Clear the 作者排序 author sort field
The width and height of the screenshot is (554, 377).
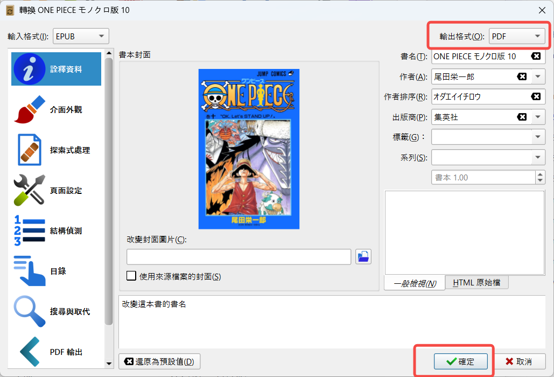pos(536,96)
